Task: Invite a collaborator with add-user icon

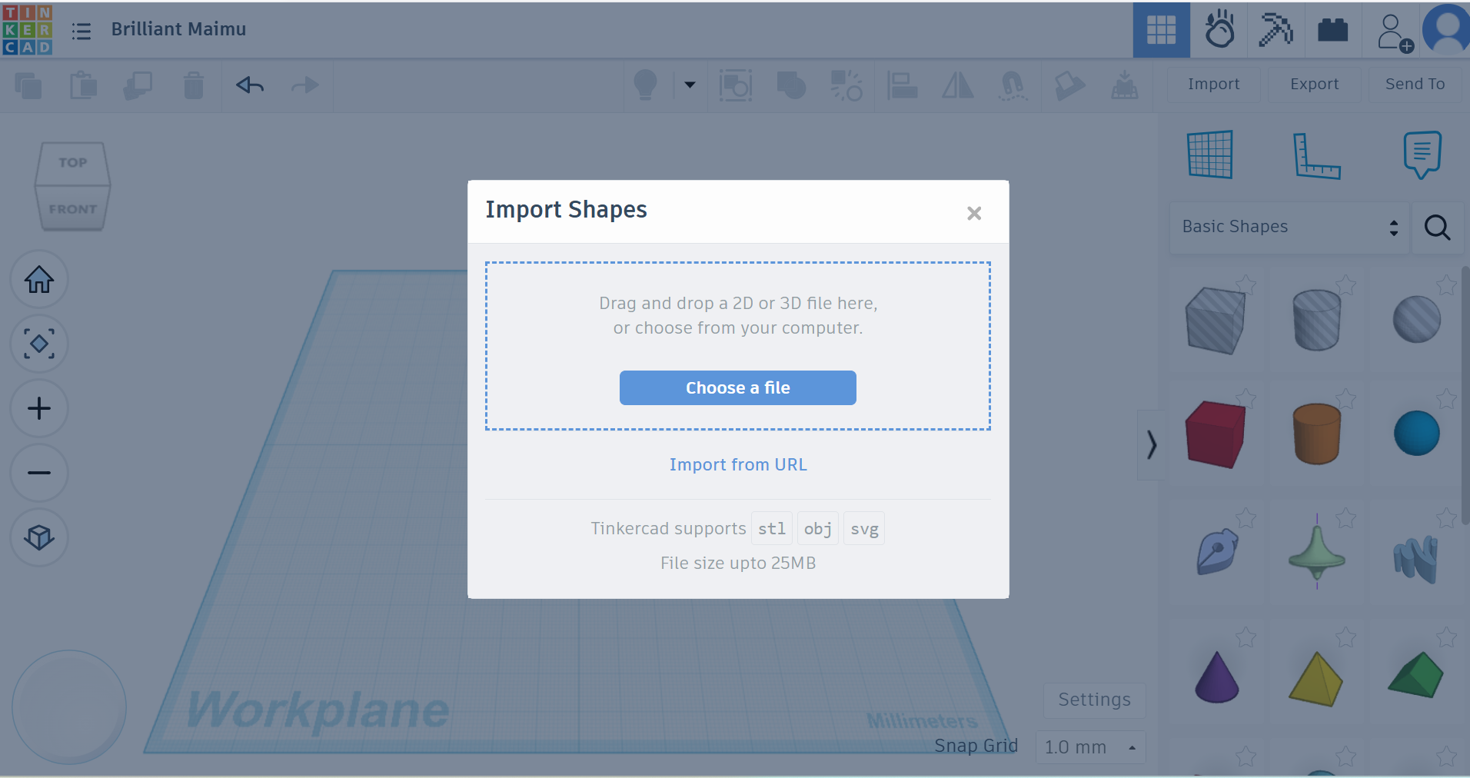Action: tap(1394, 32)
